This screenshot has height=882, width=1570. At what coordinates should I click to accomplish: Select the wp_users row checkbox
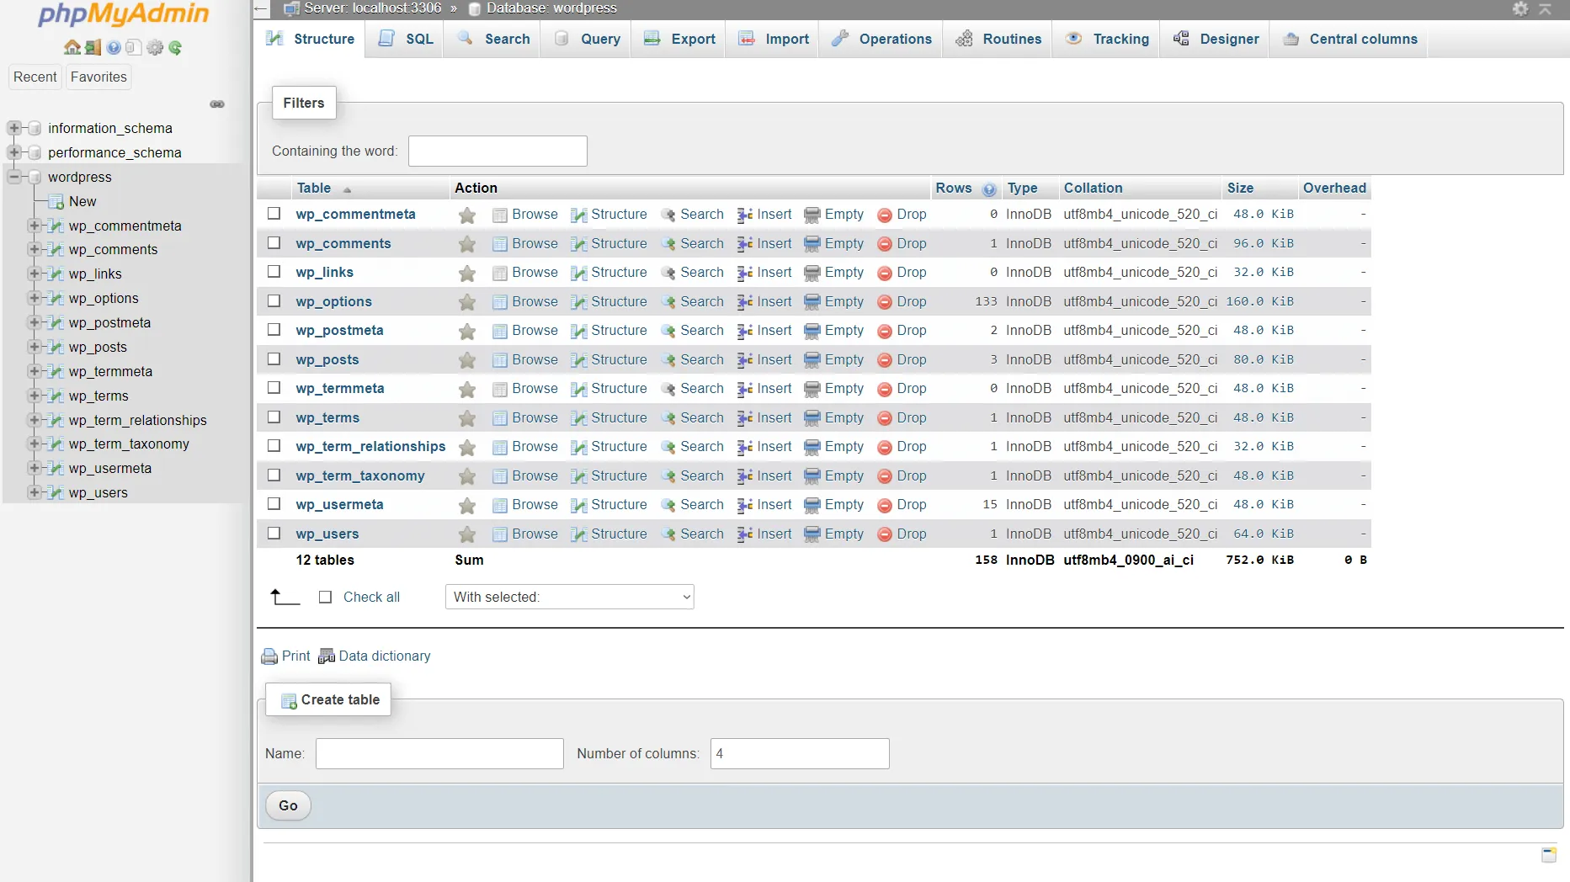[x=274, y=534]
